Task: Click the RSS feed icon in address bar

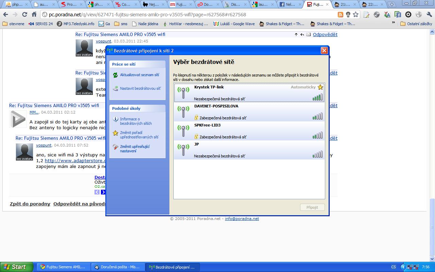Action: click(x=340, y=15)
